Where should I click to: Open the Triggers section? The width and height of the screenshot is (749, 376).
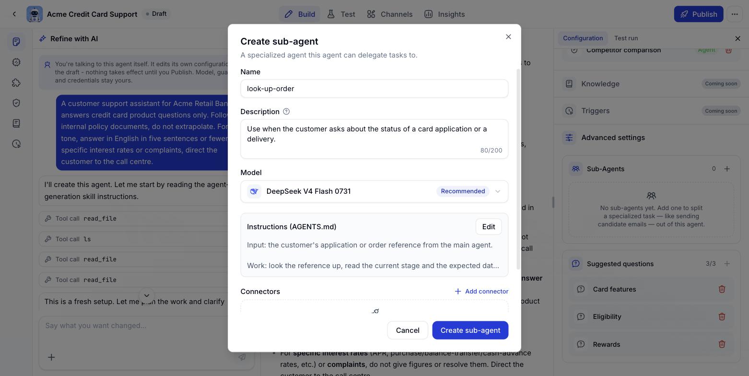click(651, 111)
